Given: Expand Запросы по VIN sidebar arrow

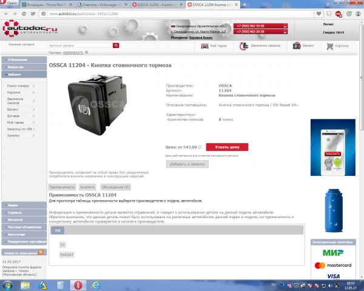Looking at the screenshot, I should [x=33, y=129].
